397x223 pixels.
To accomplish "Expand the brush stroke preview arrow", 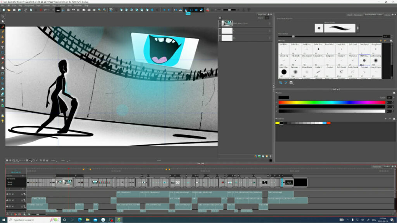I will click(358, 28).
